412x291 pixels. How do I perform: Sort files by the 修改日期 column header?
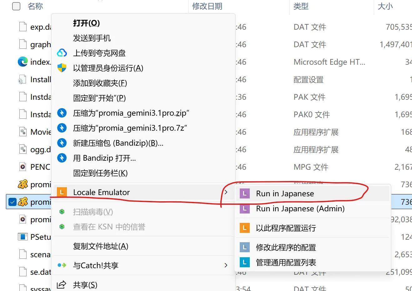pos(207,6)
